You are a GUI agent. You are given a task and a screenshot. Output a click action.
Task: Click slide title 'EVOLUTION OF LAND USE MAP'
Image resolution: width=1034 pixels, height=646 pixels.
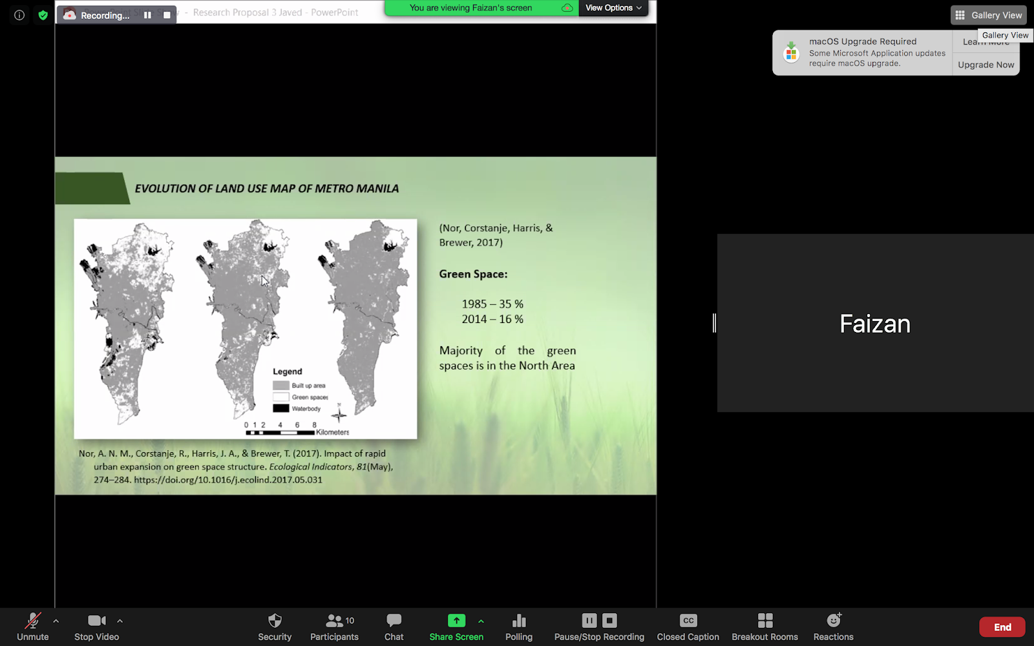coord(266,189)
